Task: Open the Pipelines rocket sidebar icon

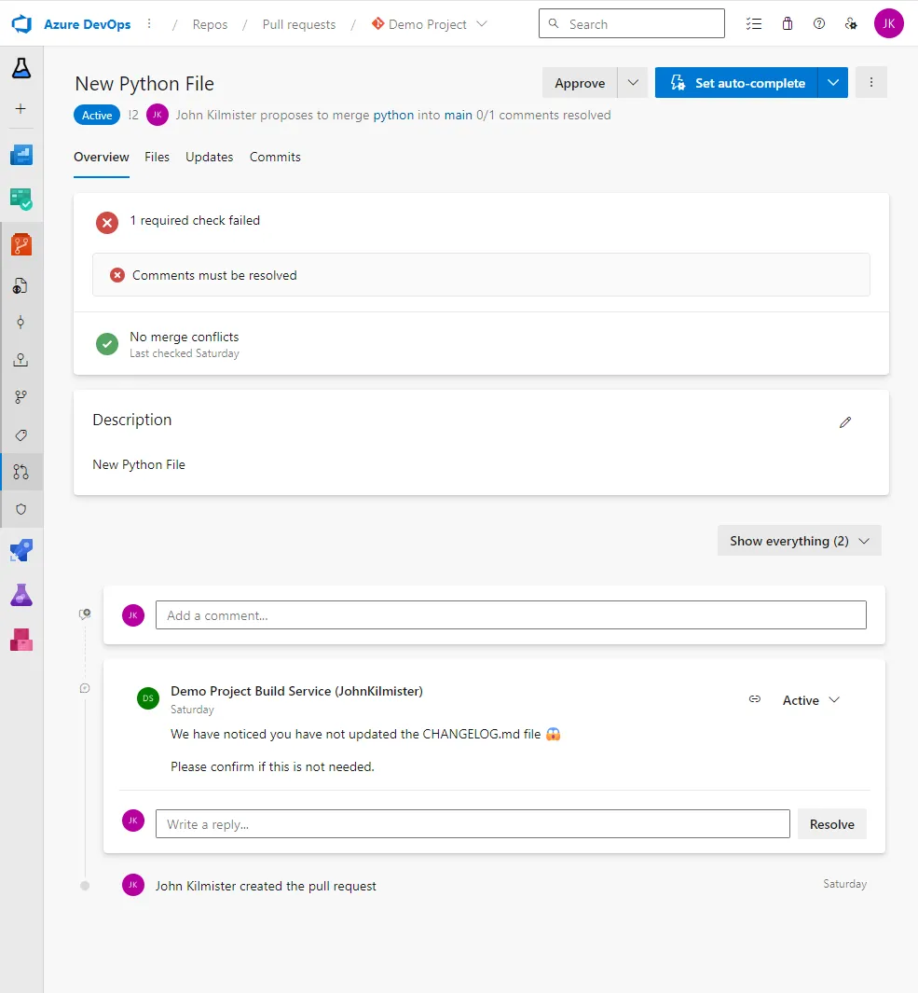Action: click(x=21, y=550)
